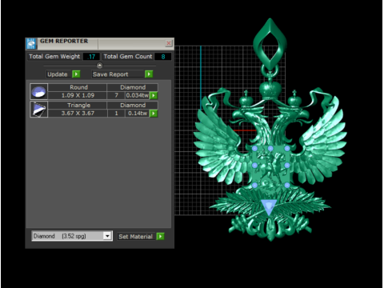This screenshot has width=384, height=288.
Task: Select the triangle gem on the pendant model
Action: point(269,206)
